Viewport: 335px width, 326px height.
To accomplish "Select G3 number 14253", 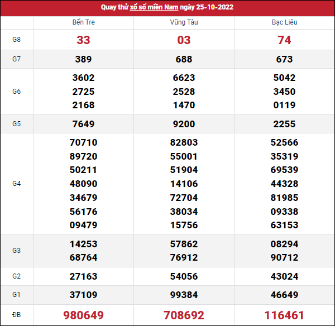I will coord(83,244).
